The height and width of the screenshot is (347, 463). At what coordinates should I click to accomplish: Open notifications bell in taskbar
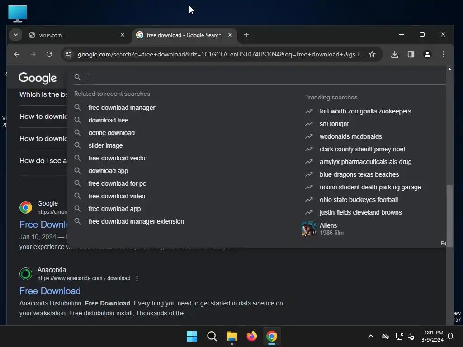coord(451,336)
